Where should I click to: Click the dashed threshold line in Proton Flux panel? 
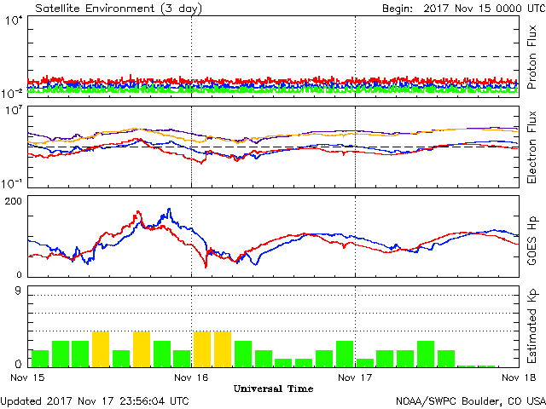point(273,56)
